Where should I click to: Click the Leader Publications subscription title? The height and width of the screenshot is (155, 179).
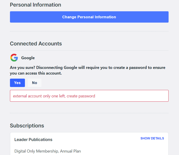tap(33, 140)
